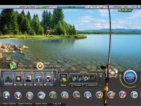Open the golden fish icon
Viewport: 141px width, 106px height.
[112, 95]
